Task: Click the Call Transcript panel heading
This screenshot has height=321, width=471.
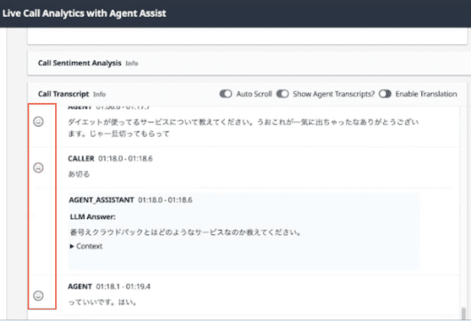Action: (x=63, y=94)
